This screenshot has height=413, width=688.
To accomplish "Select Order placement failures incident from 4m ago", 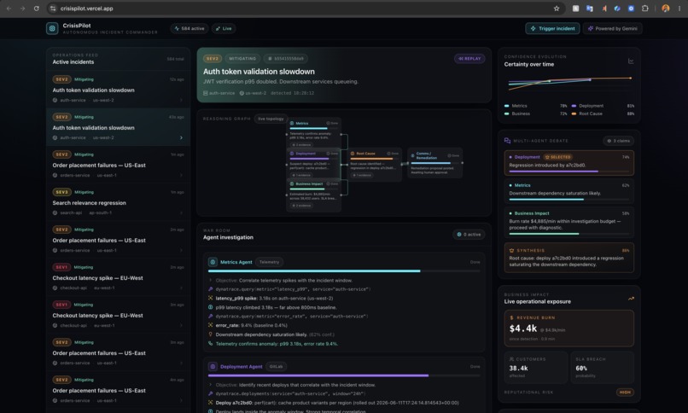I will pos(118,390).
